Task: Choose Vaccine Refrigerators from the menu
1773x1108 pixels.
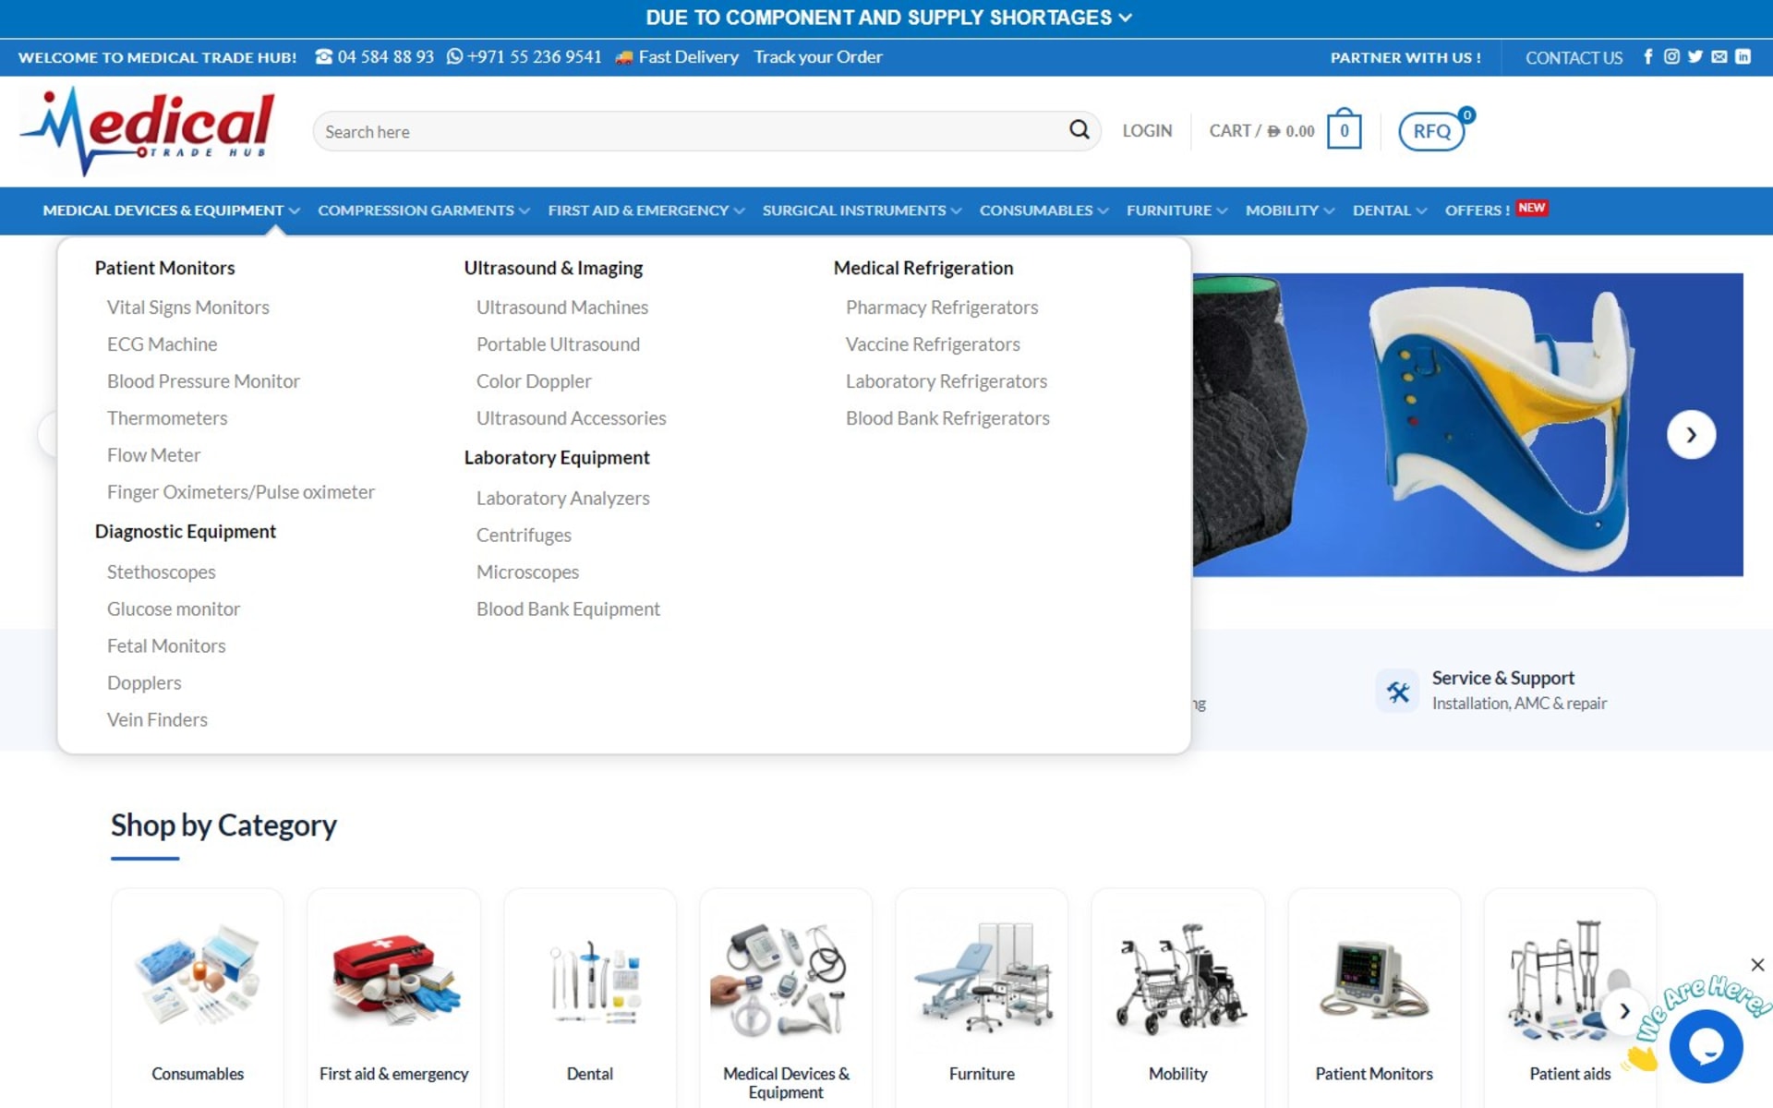Action: tap(933, 344)
